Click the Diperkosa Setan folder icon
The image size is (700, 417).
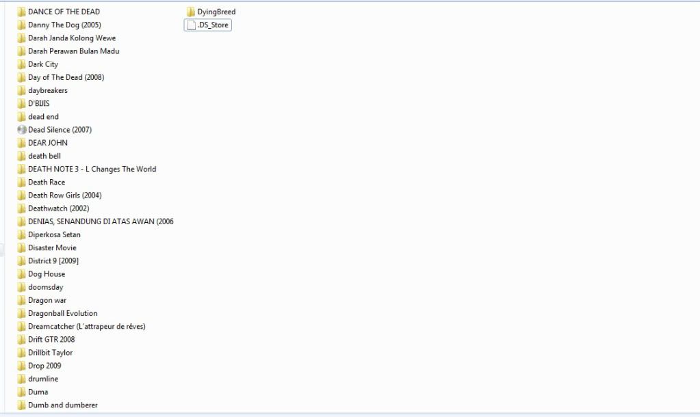[x=21, y=234]
